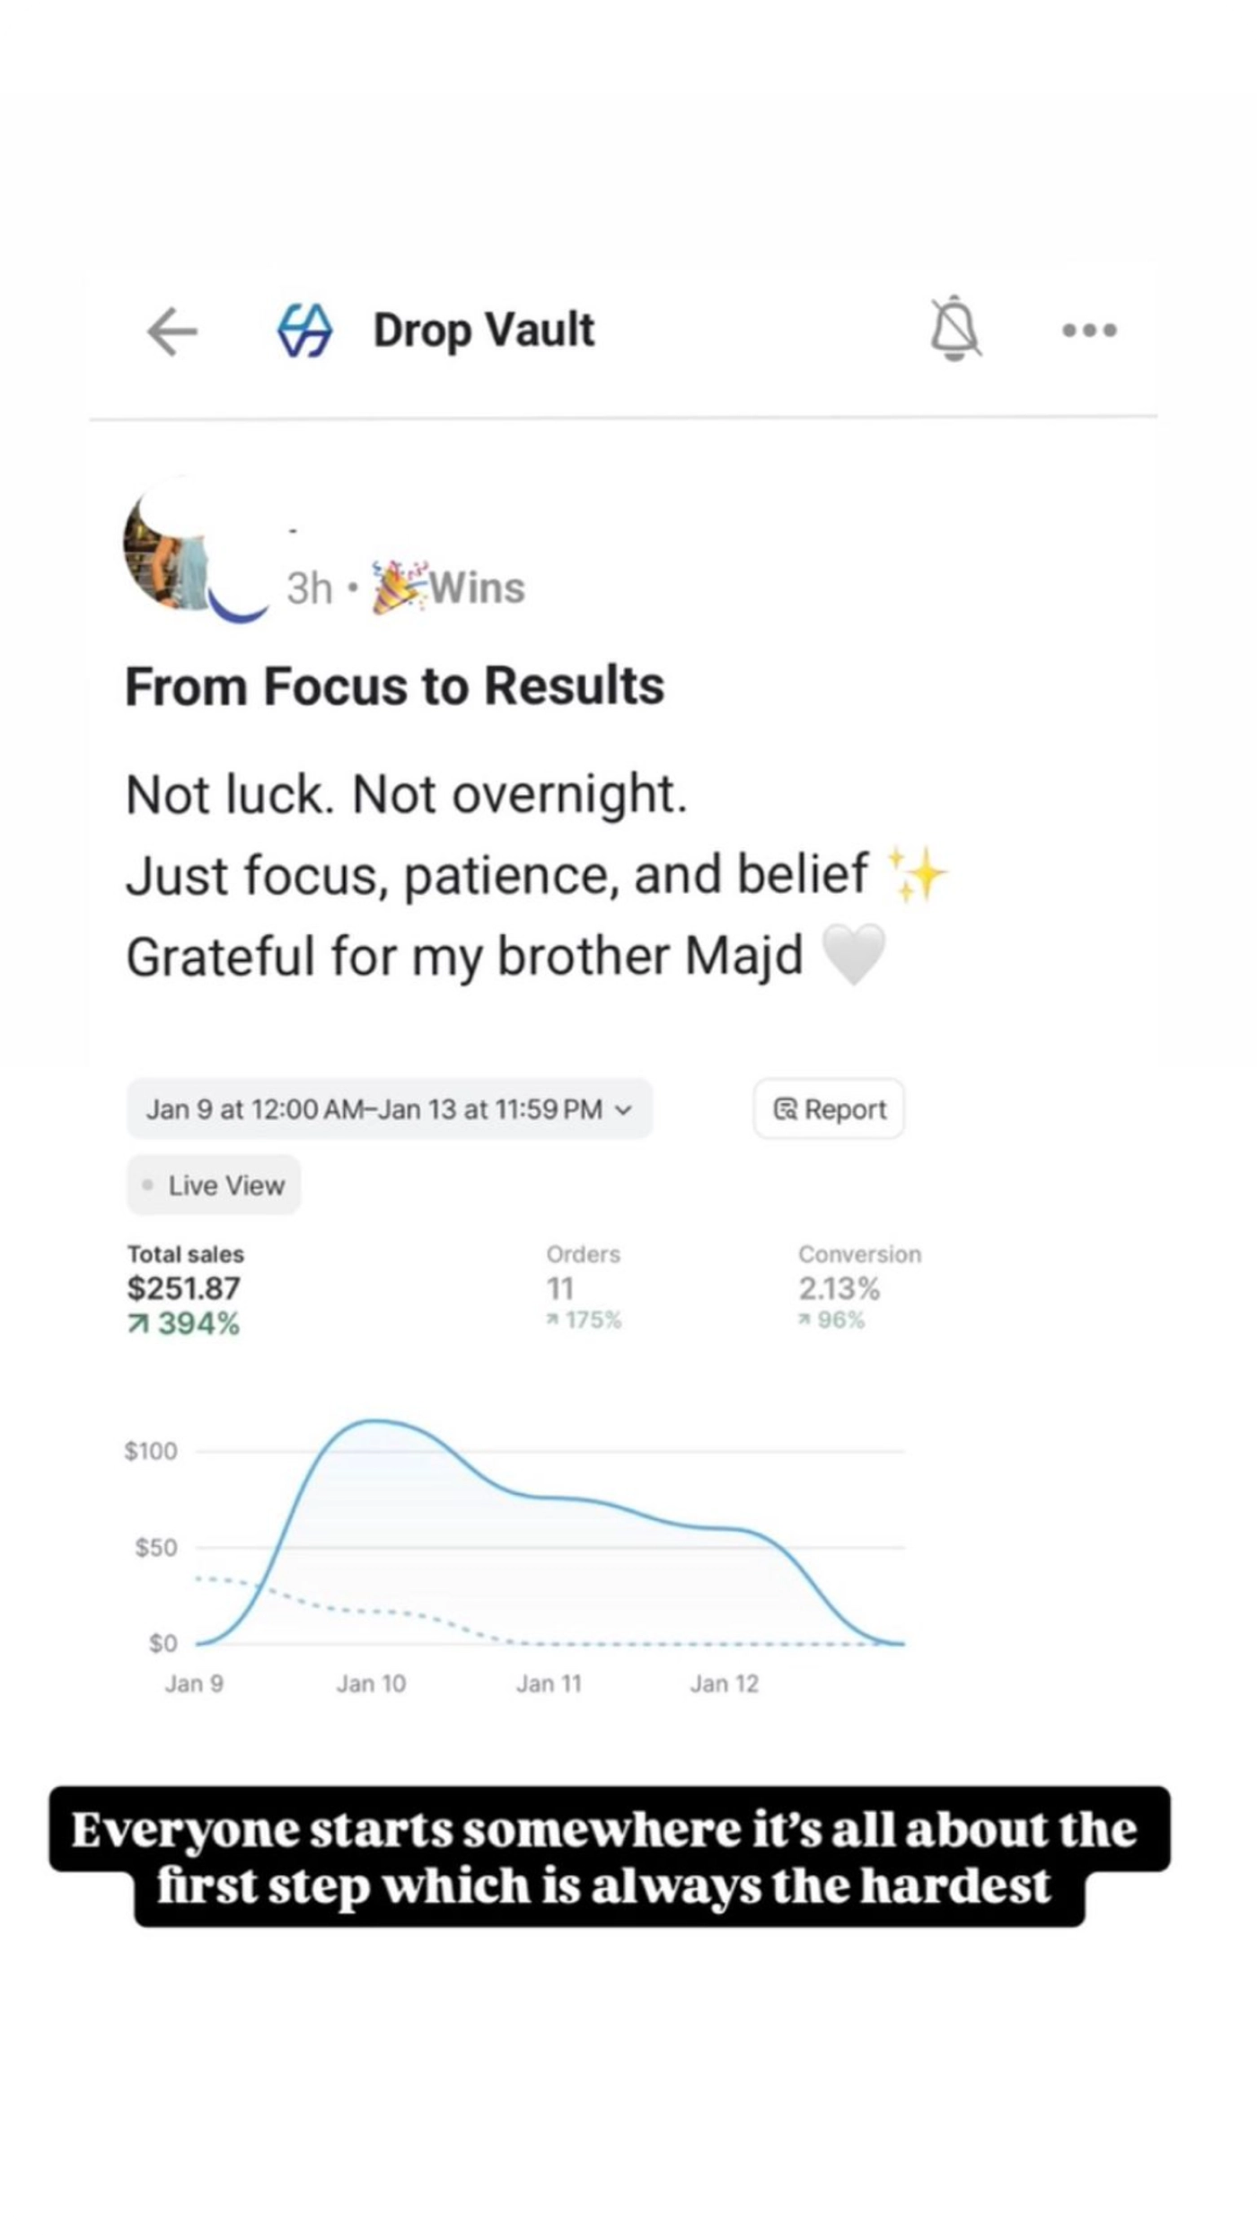Click the Report magnifier icon
The width and height of the screenshot is (1257, 2236).
pyautogui.click(x=786, y=1109)
